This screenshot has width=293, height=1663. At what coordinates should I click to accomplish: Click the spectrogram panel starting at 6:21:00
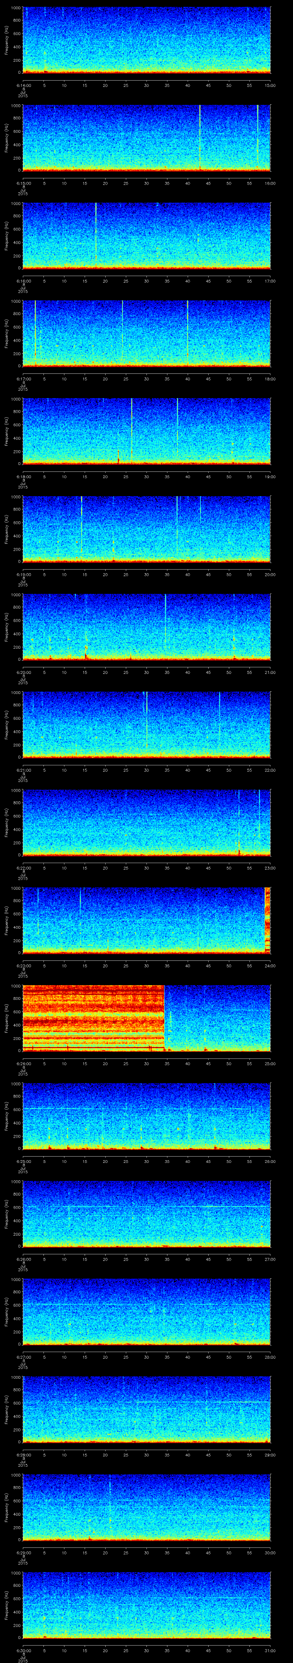(146, 724)
